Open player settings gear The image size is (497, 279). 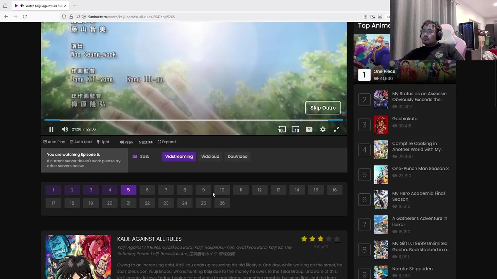point(323,129)
